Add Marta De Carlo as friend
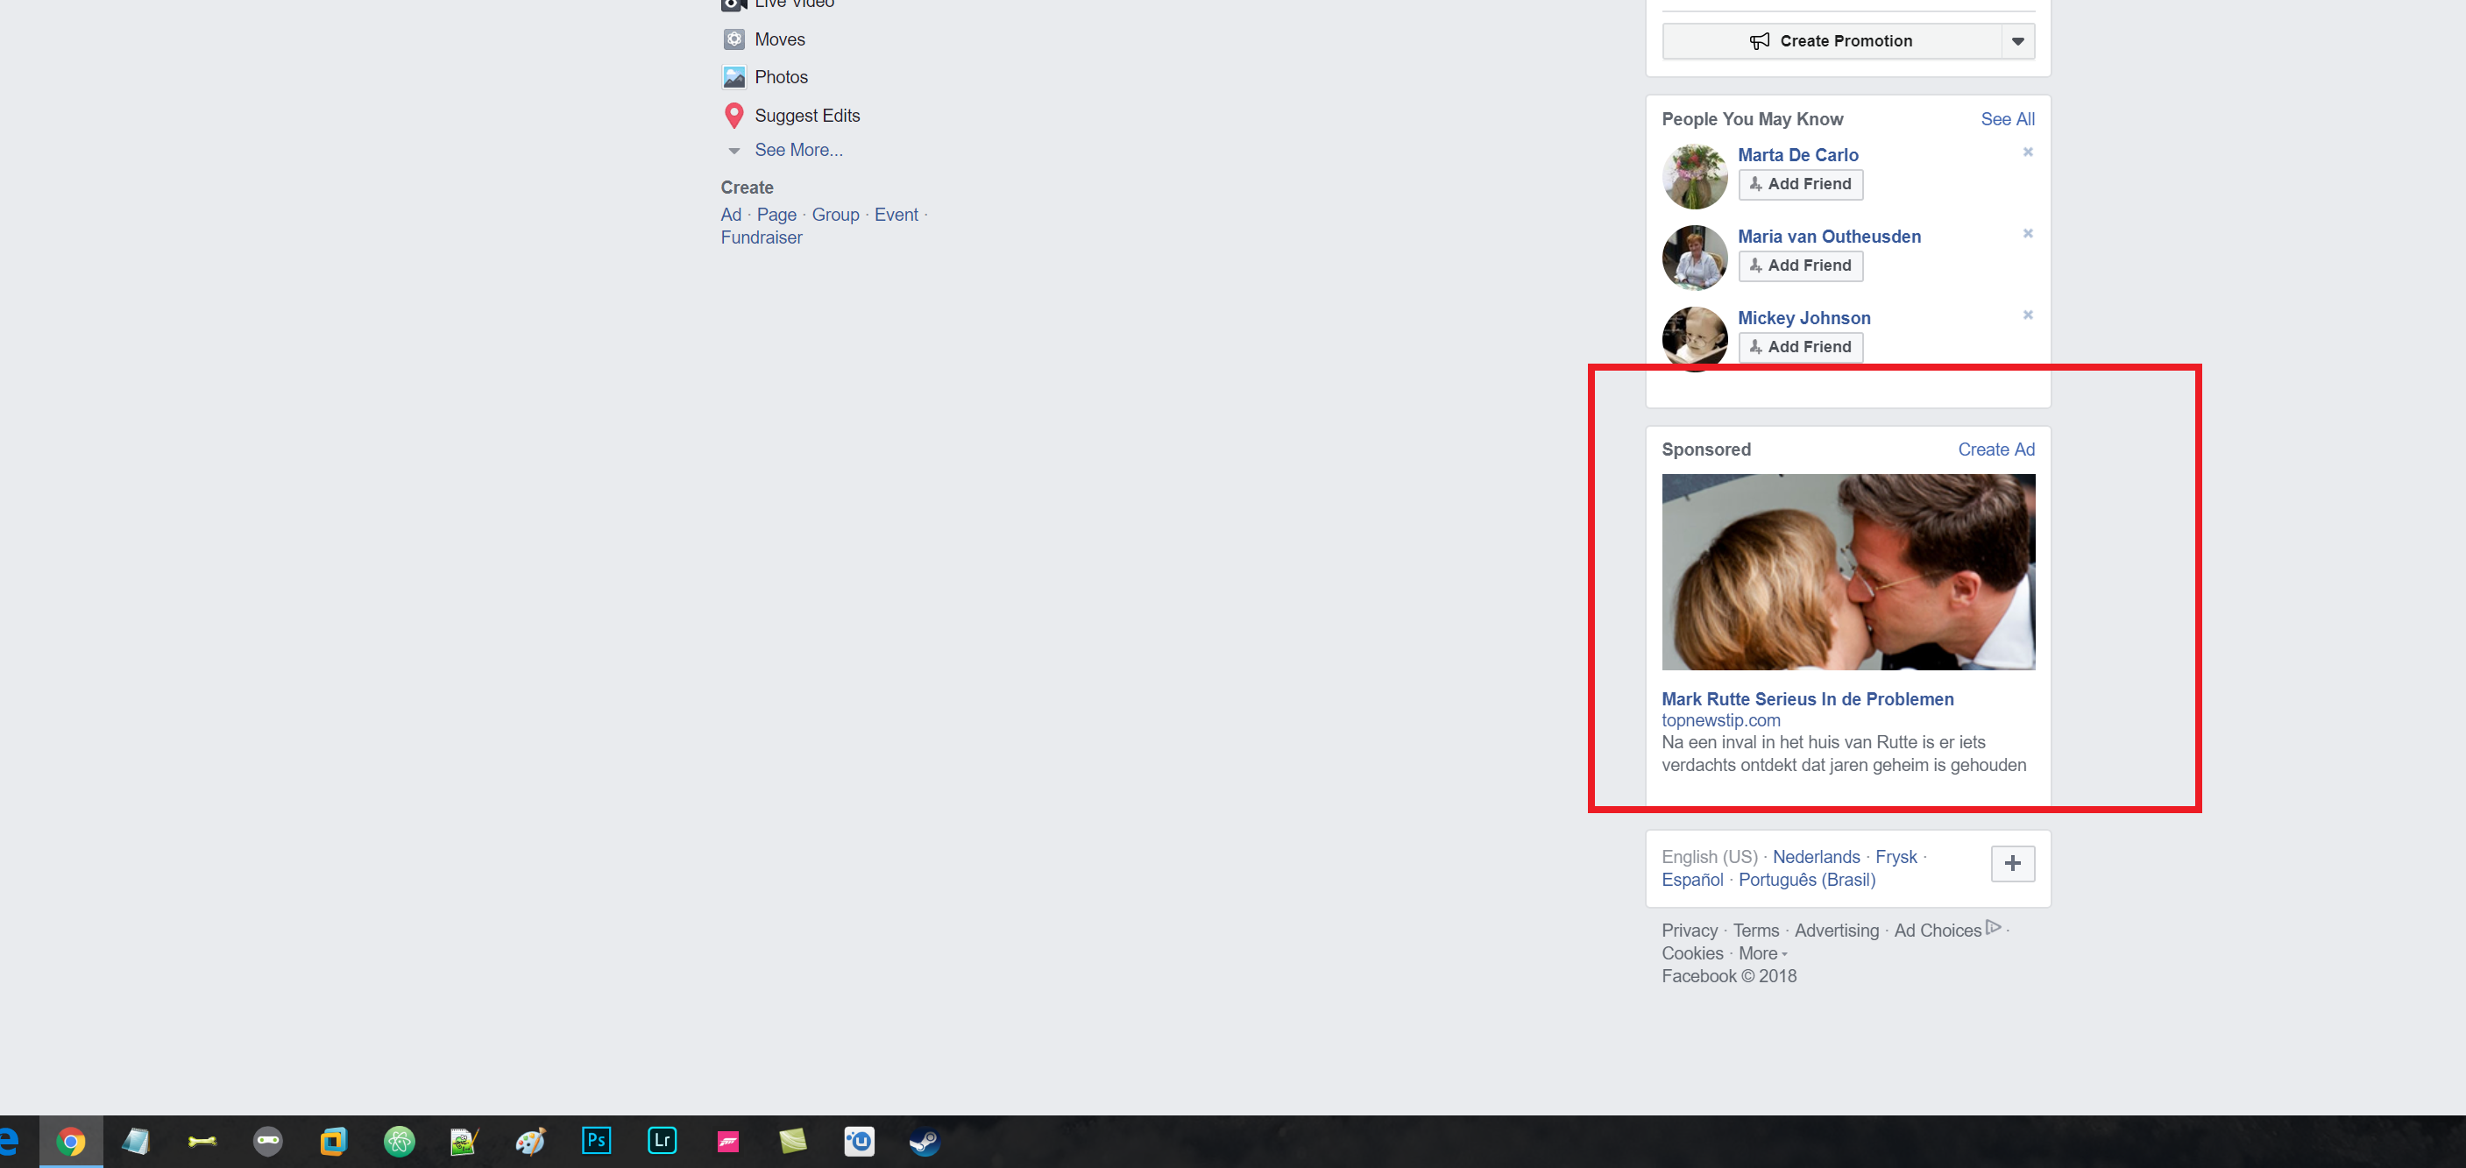Screen dimensions: 2466x1168 (x=1801, y=184)
